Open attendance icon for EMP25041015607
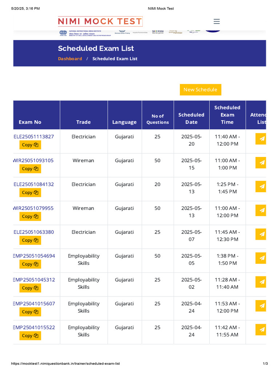Screen dimensions: 279x372 tap(261, 306)
